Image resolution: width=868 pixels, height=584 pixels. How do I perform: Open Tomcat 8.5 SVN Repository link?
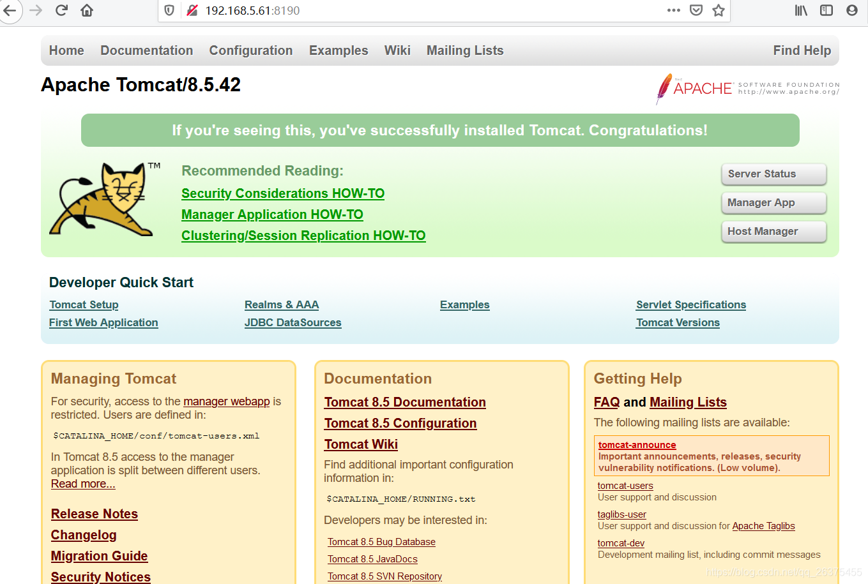(x=385, y=576)
